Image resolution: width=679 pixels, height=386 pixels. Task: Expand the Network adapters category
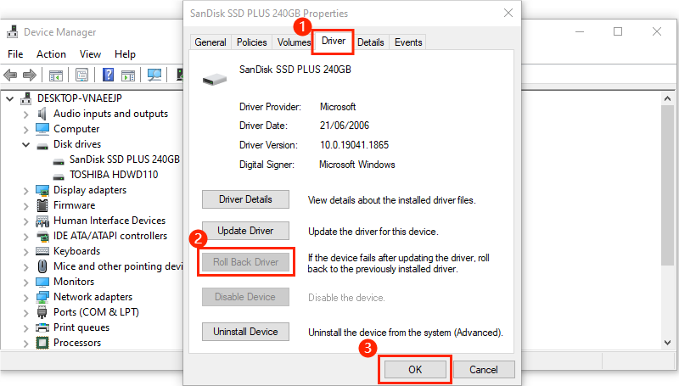tap(26, 298)
